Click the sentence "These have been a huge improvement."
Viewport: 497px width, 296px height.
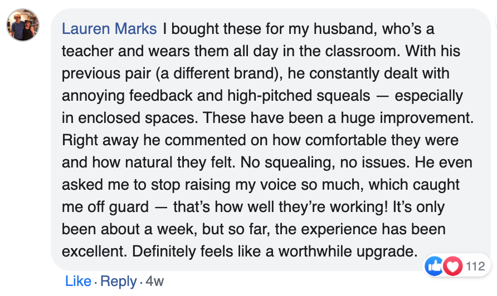339,118
